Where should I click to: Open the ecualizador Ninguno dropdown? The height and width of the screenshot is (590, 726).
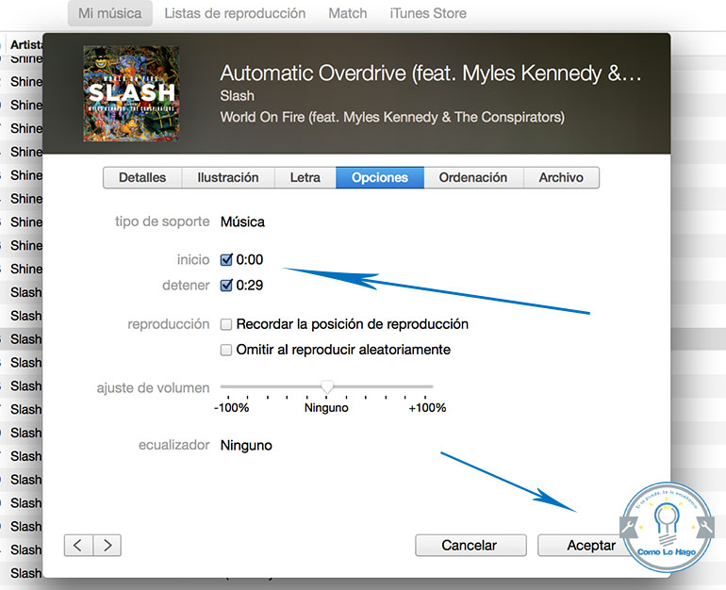coord(246,445)
